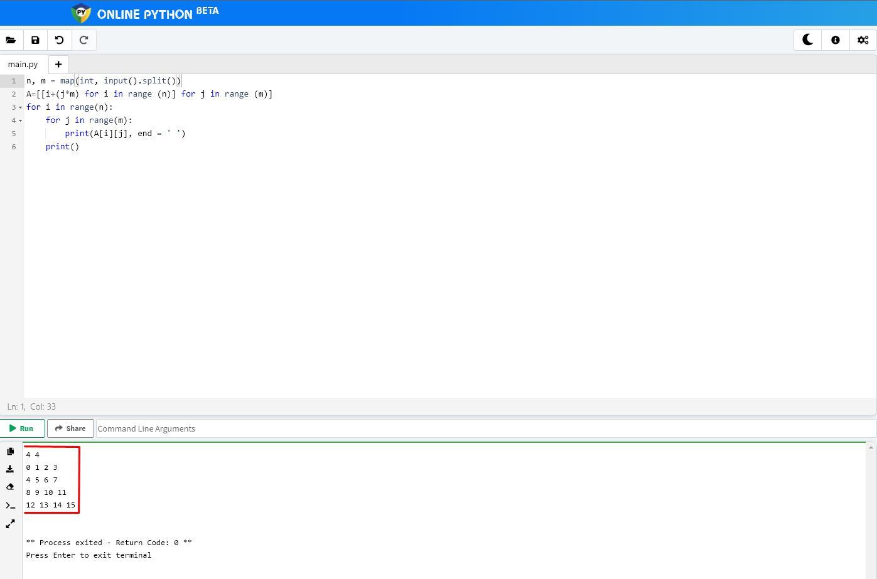Click the Online Python logo
Screen dimensions: 877x579
pyautogui.click(x=81, y=13)
